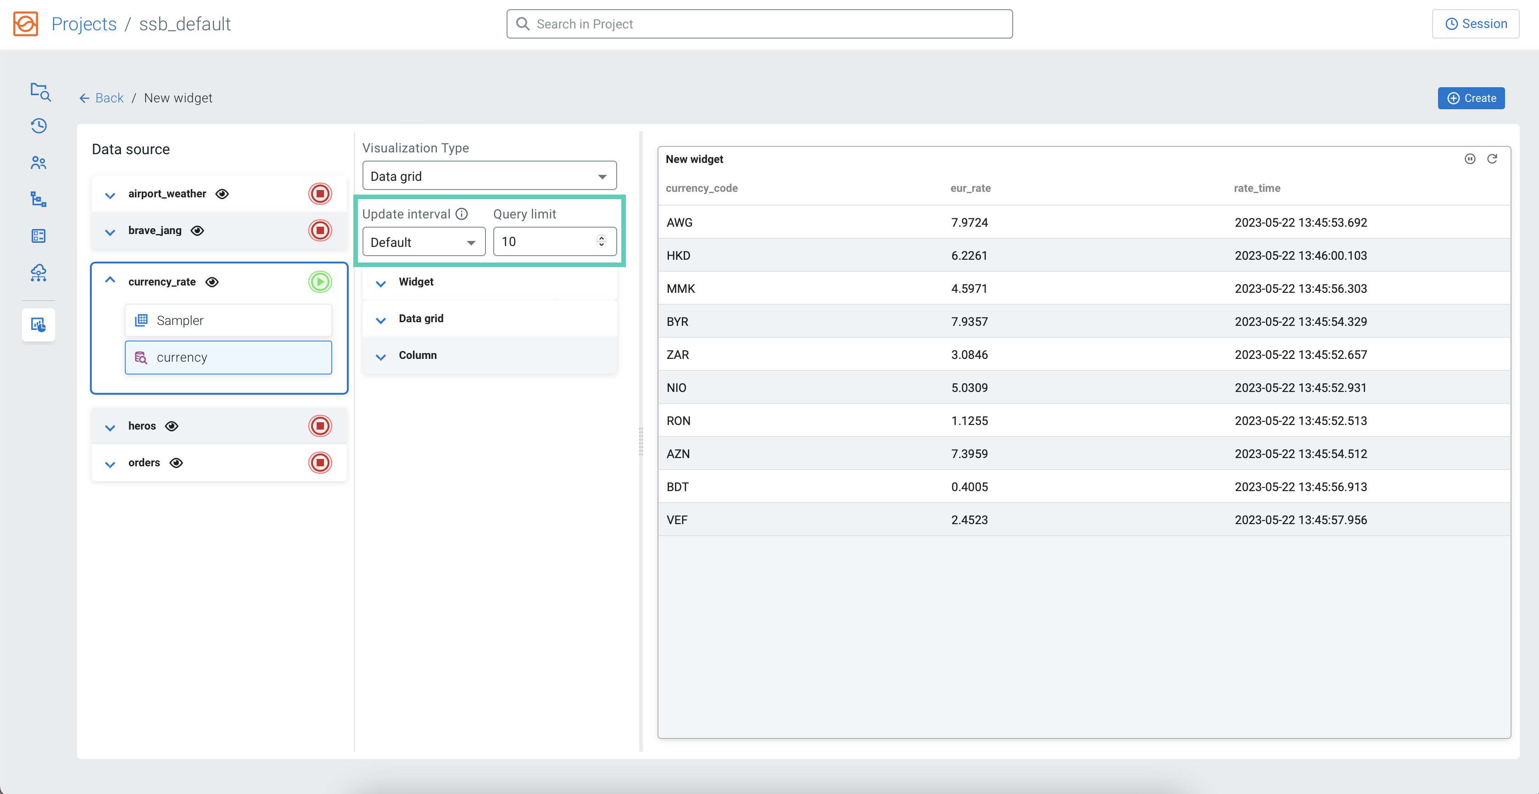The width and height of the screenshot is (1539, 794).
Task: Expand the Column settings section
Action: tap(417, 356)
